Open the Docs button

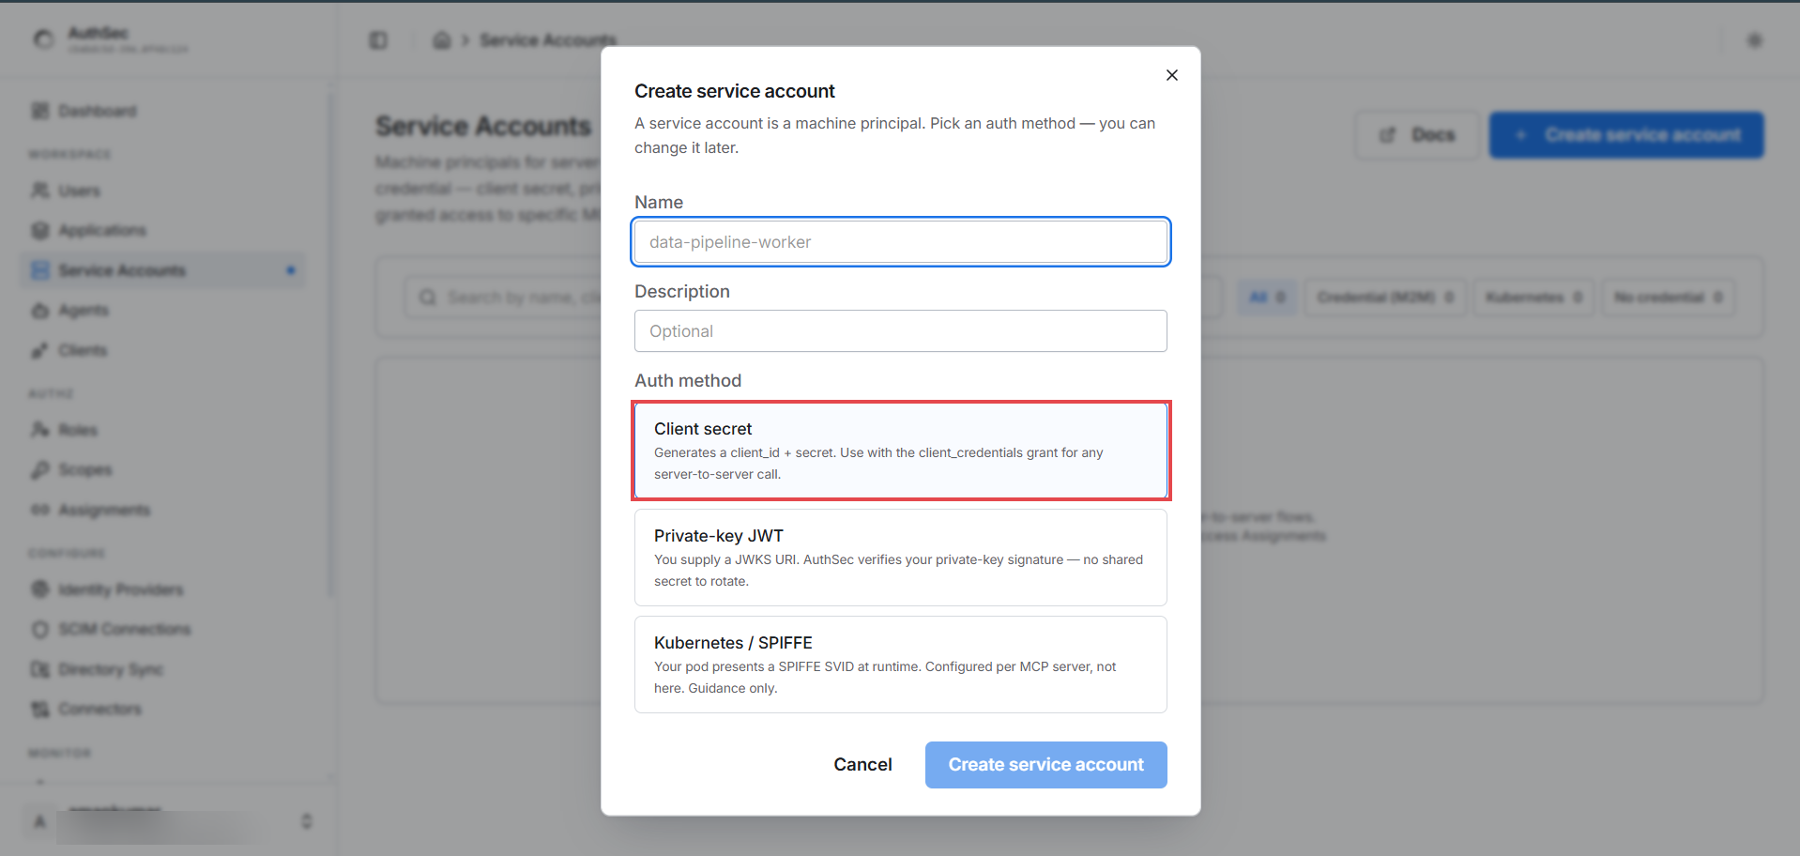[1417, 135]
